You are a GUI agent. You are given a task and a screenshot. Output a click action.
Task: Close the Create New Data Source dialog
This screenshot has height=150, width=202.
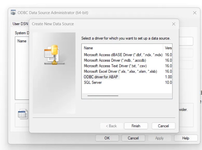tap(174, 24)
